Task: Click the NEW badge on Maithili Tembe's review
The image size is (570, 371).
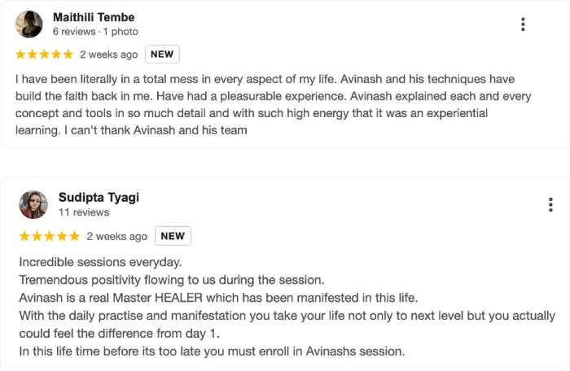Action: coord(162,55)
